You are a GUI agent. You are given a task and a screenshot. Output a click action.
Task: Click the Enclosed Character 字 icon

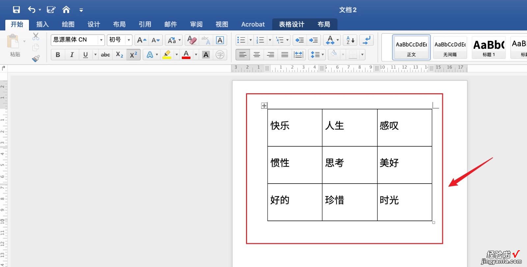pyautogui.click(x=220, y=55)
